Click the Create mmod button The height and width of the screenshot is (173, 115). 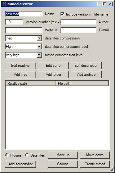[95, 164]
